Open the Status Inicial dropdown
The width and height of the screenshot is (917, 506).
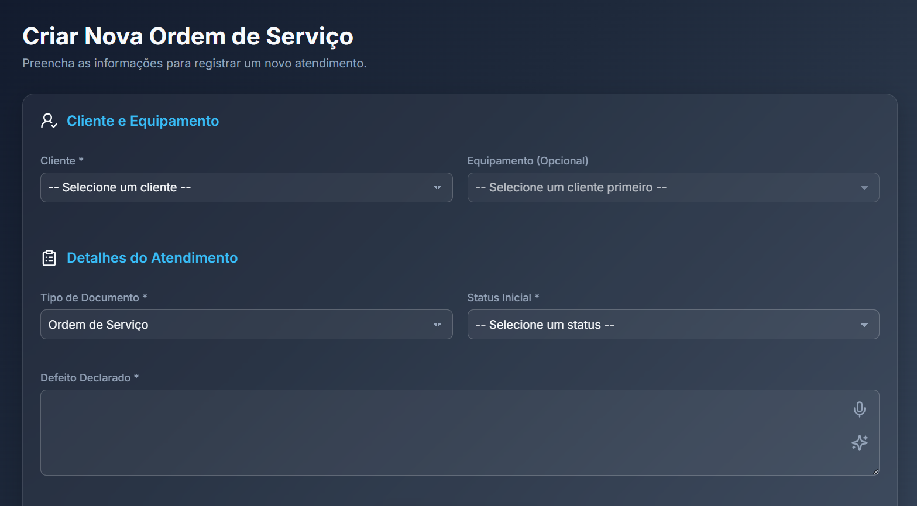pyautogui.click(x=673, y=325)
